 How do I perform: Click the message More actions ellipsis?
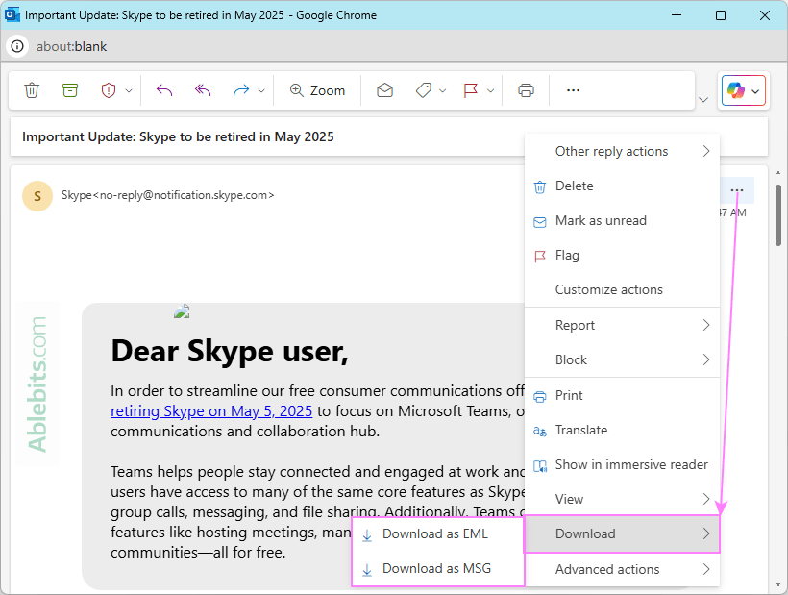[x=737, y=190]
